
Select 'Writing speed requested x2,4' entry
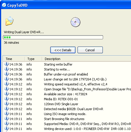point(76,84)
